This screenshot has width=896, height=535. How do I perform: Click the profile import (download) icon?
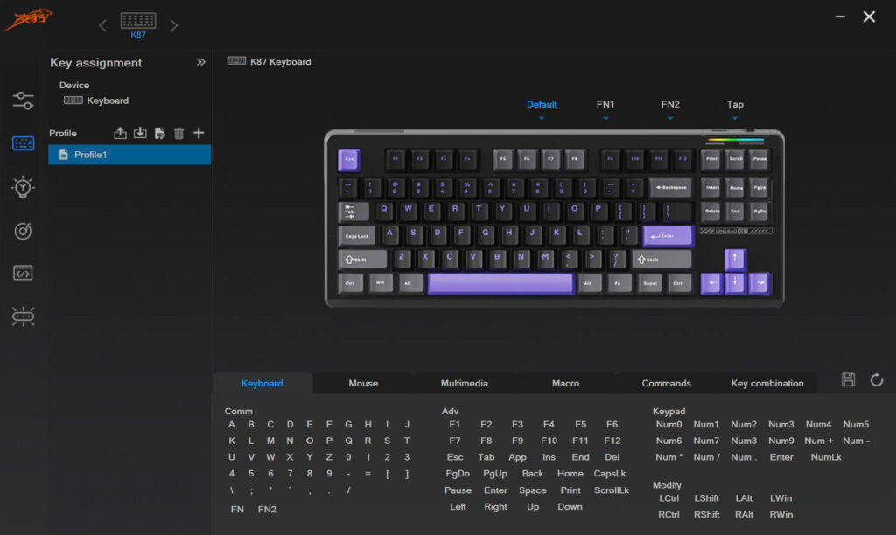point(140,133)
